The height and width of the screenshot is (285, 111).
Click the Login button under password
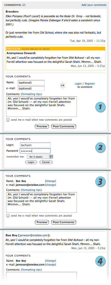31,162
